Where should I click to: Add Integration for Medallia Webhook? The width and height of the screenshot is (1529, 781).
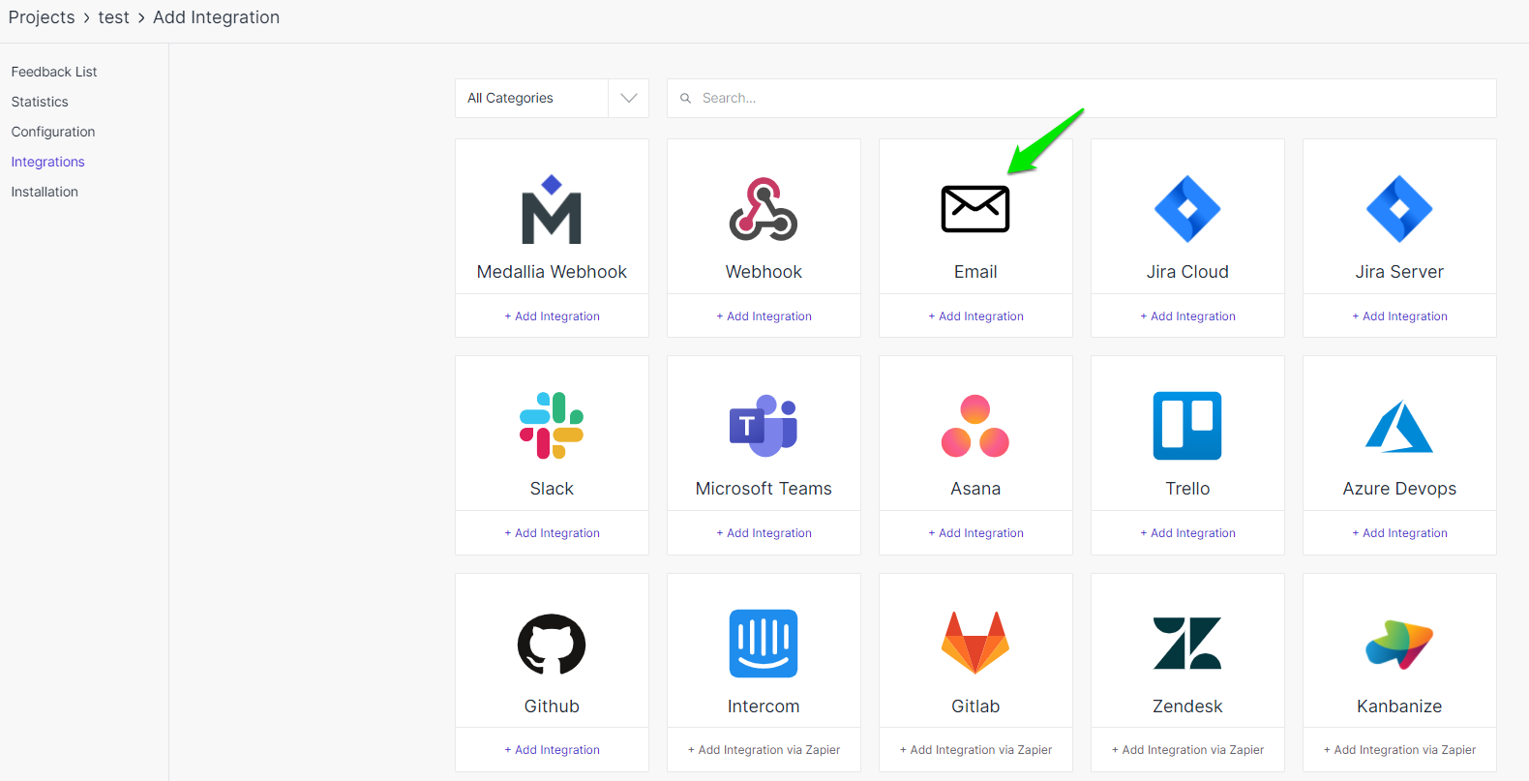552,316
